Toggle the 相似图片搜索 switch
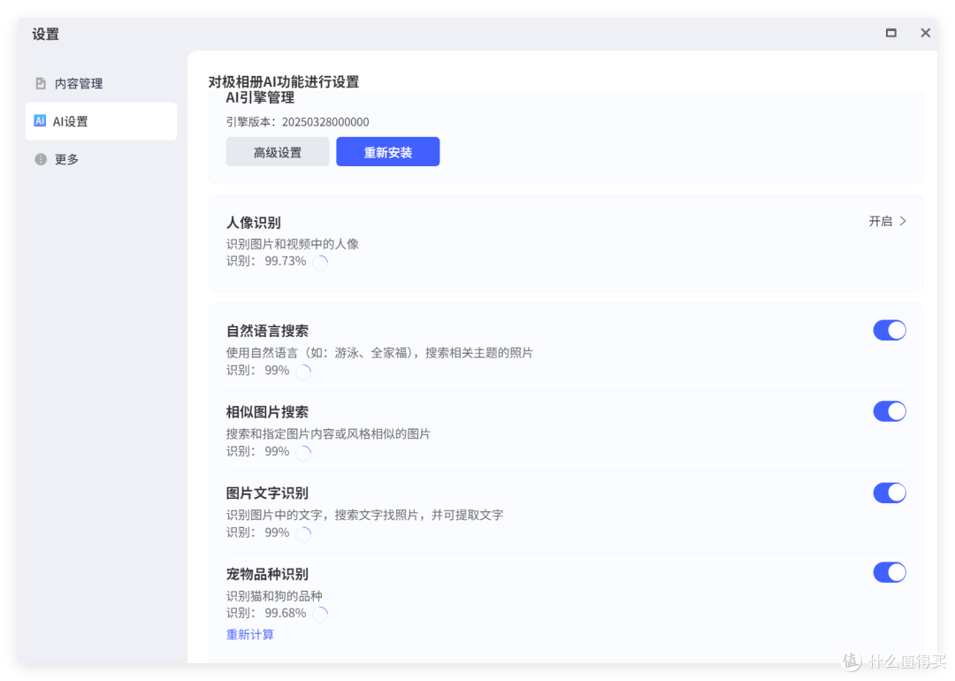This screenshot has height=681, width=955. point(890,411)
